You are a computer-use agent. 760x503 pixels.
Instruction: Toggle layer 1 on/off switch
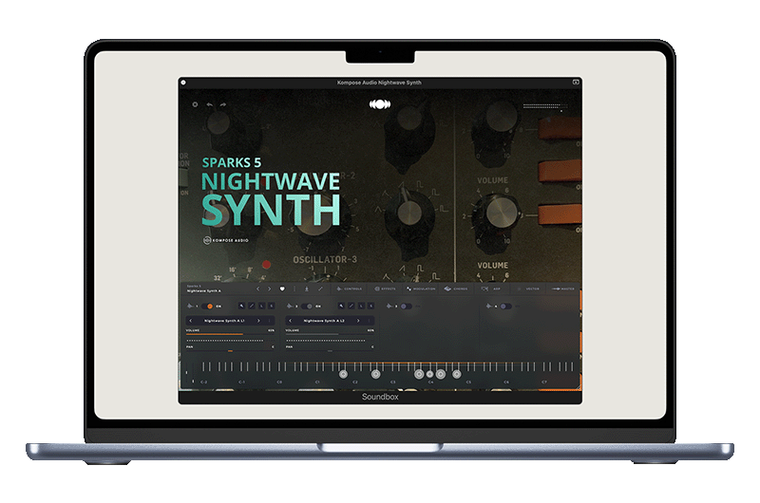[210, 306]
